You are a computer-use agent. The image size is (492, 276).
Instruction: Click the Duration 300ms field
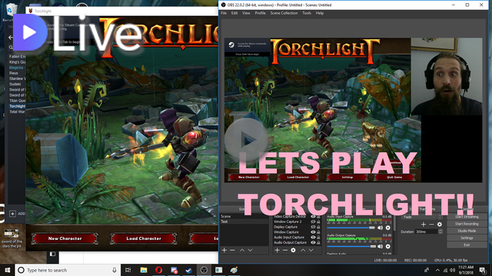coord(426,232)
